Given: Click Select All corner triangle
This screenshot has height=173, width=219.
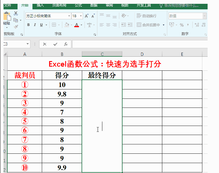Looking at the screenshot, I should pyautogui.click(x=5, y=54).
